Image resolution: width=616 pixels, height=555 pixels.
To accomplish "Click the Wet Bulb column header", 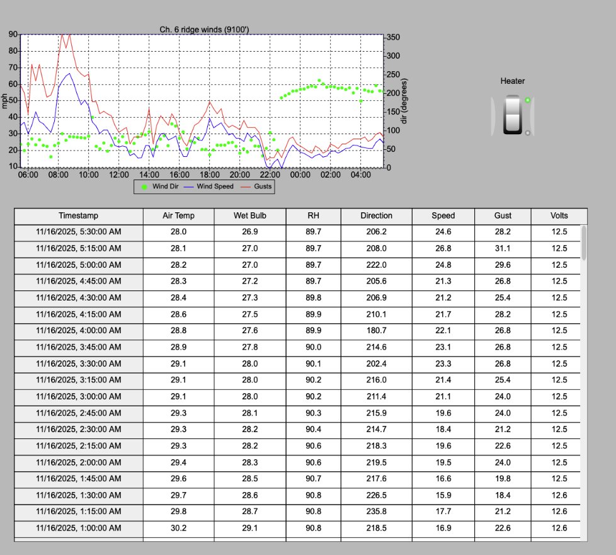I will (250, 216).
